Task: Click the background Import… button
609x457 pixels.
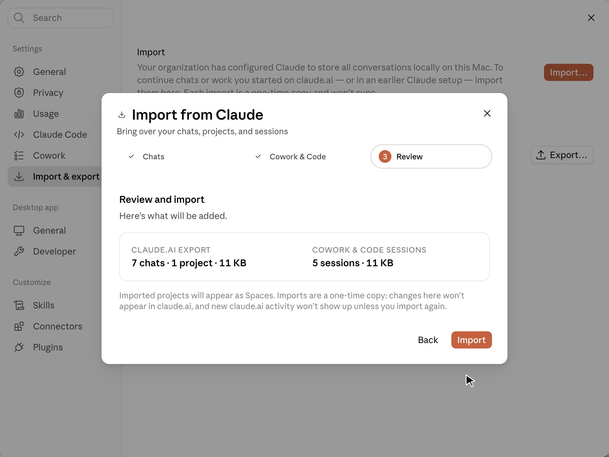Action: point(568,72)
